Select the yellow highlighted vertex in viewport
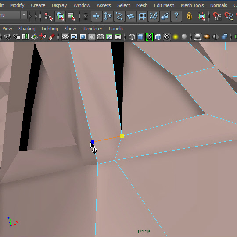Viewport: 237px width, 237px height. 122,136
